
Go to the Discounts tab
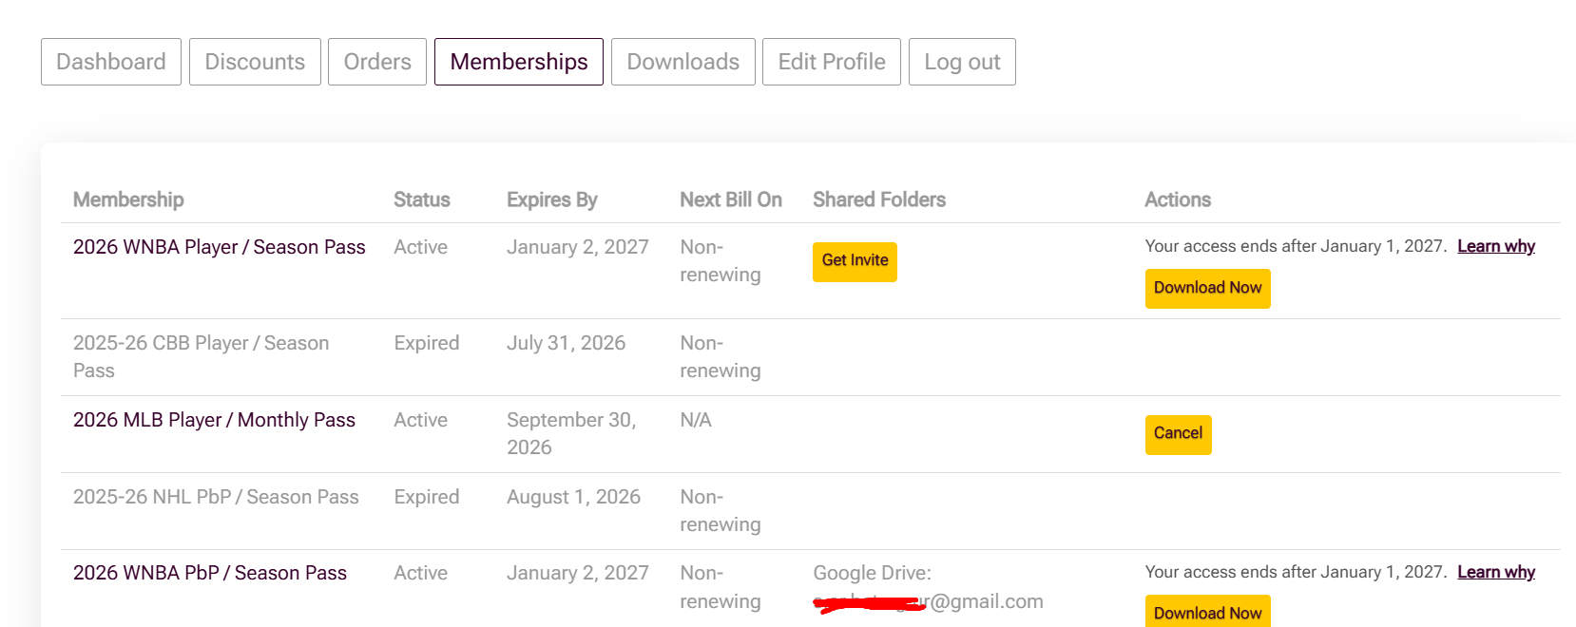coord(255,62)
